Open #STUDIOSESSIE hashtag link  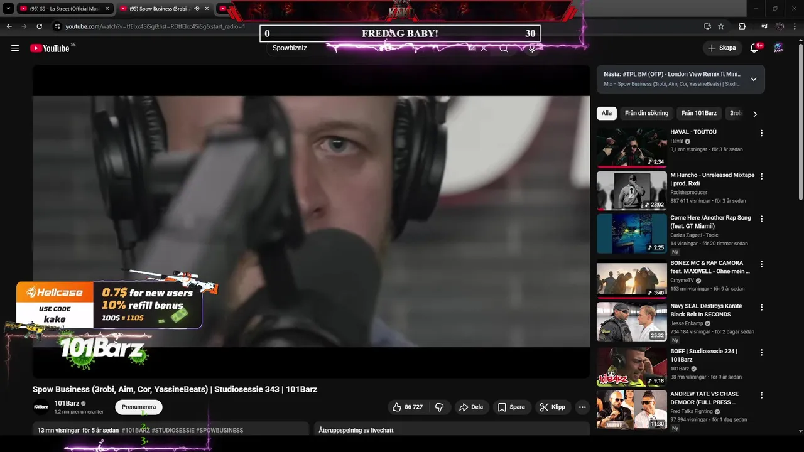[173, 431]
